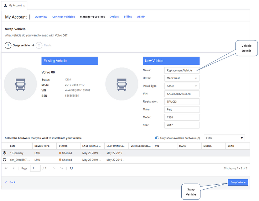The width and height of the screenshot is (259, 201).
Task: Click step 2 Finish circle
Action: click(x=39, y=46)
